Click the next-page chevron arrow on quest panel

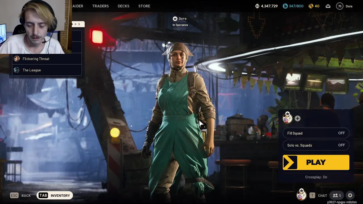pyautogui.click(x=79, y=24)
